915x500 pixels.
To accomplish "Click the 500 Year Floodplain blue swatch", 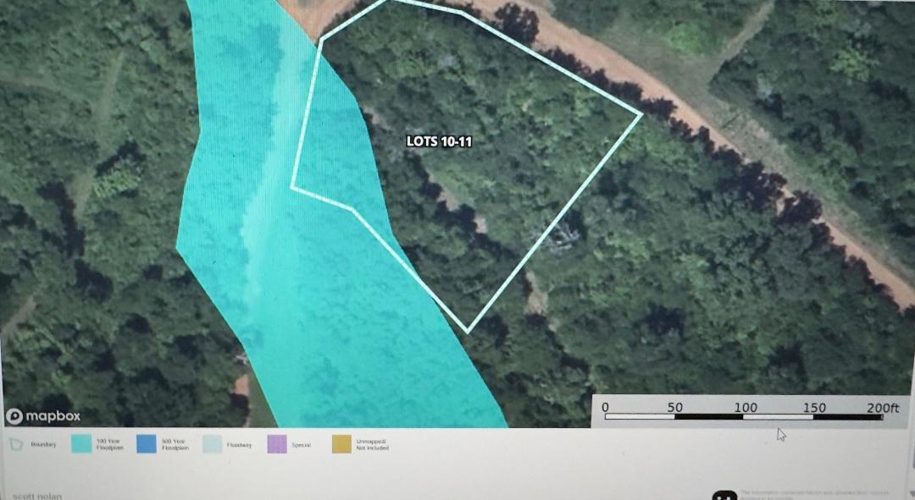I will 147,444.
